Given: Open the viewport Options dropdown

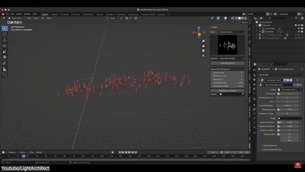Looking at the screenshot, I should pyautogui.click(x=245, y=22).
